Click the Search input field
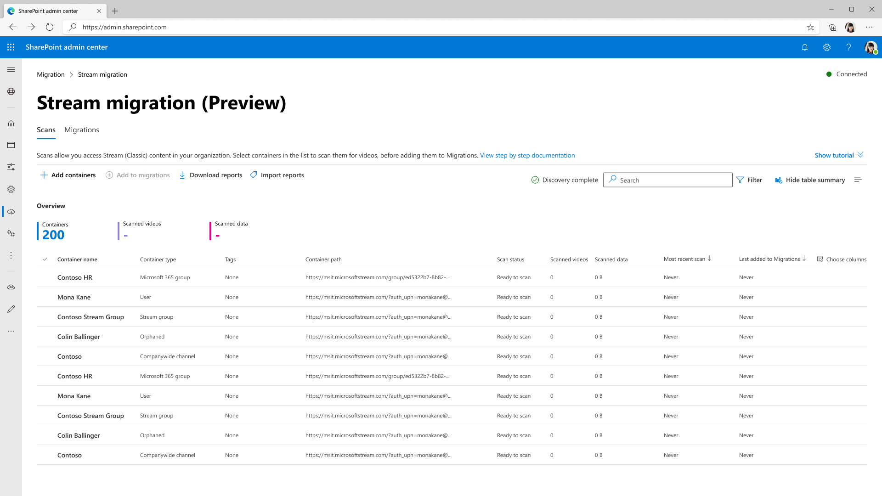Image resolution: width=882 pixels, height=496 pixels. click(667, 179)
